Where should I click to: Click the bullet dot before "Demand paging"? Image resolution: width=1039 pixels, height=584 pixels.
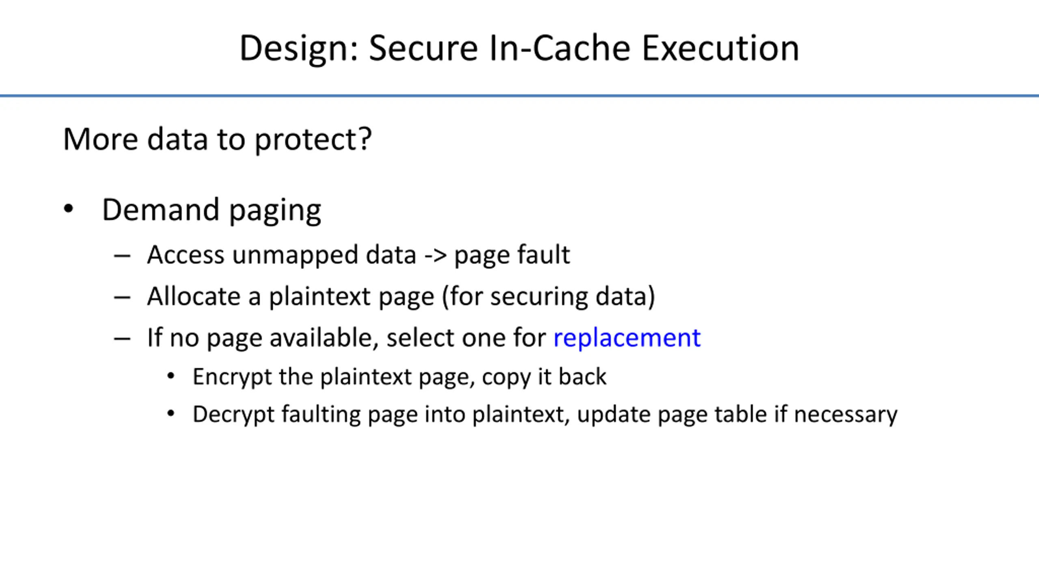69,209
